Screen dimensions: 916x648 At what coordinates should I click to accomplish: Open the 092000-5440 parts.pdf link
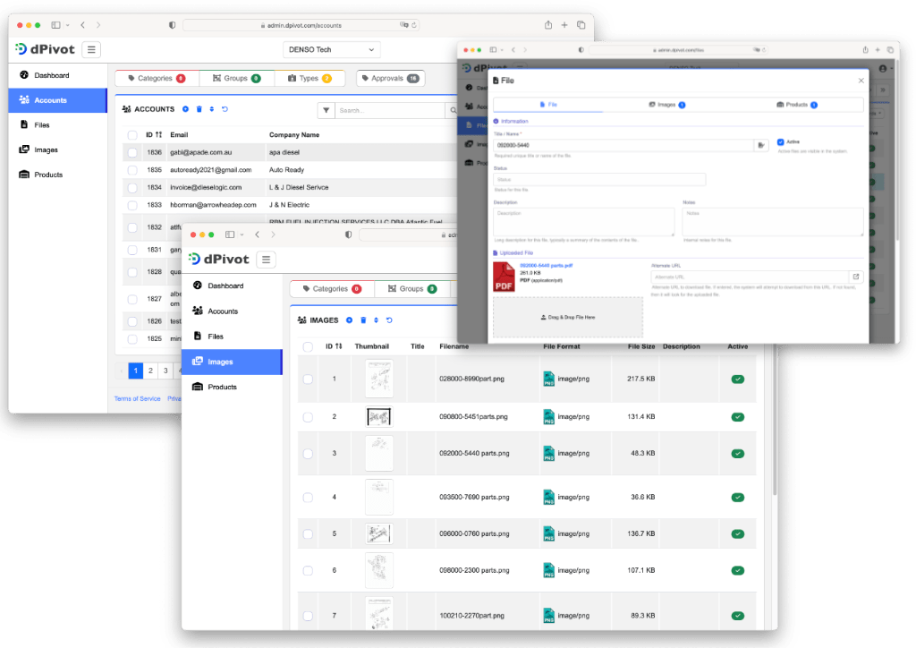click(547, 265)
